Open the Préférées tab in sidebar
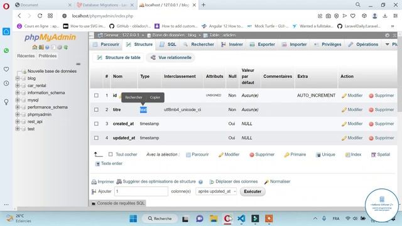 (48, 56)
